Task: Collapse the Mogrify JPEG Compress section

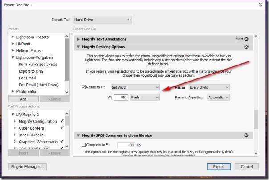Action: click(x=78, y=135)
